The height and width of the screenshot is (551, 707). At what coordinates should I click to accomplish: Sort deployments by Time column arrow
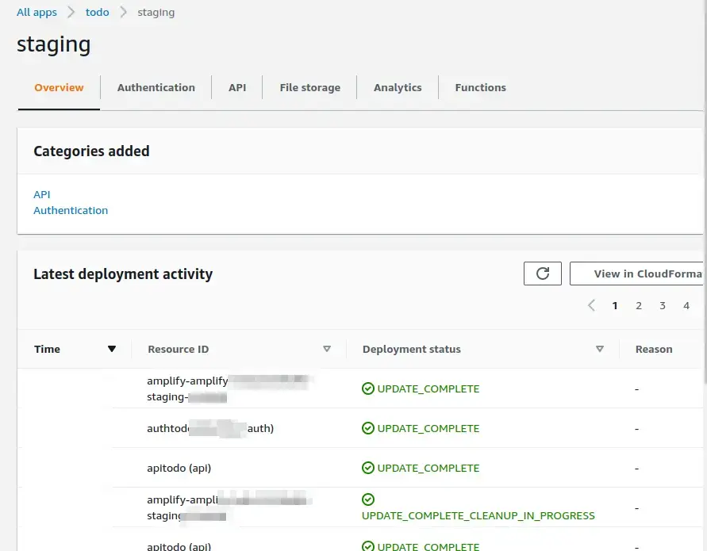(x=112, y=349)
